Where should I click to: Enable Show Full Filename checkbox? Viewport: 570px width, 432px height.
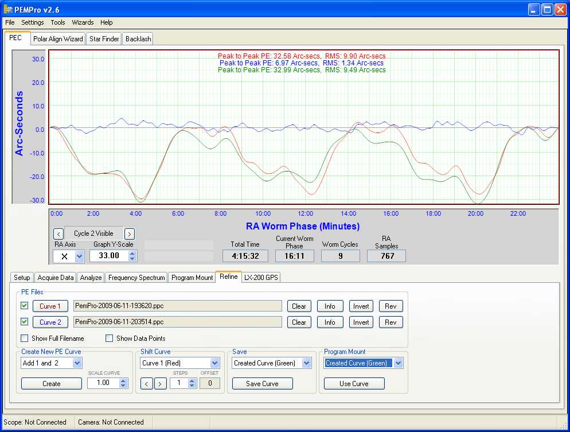click(24, 338)
